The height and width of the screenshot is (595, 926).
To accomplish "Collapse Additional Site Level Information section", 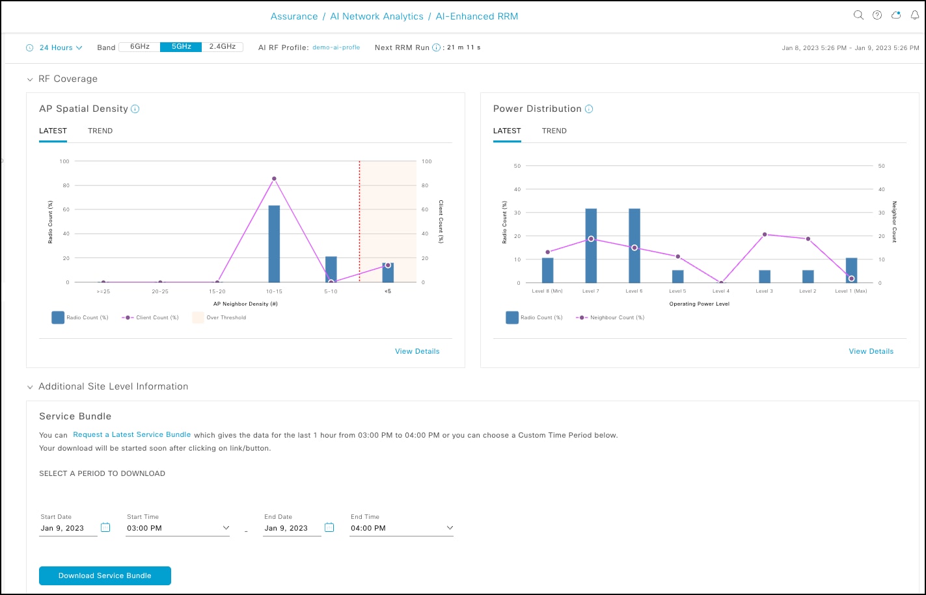I will 29,387.
